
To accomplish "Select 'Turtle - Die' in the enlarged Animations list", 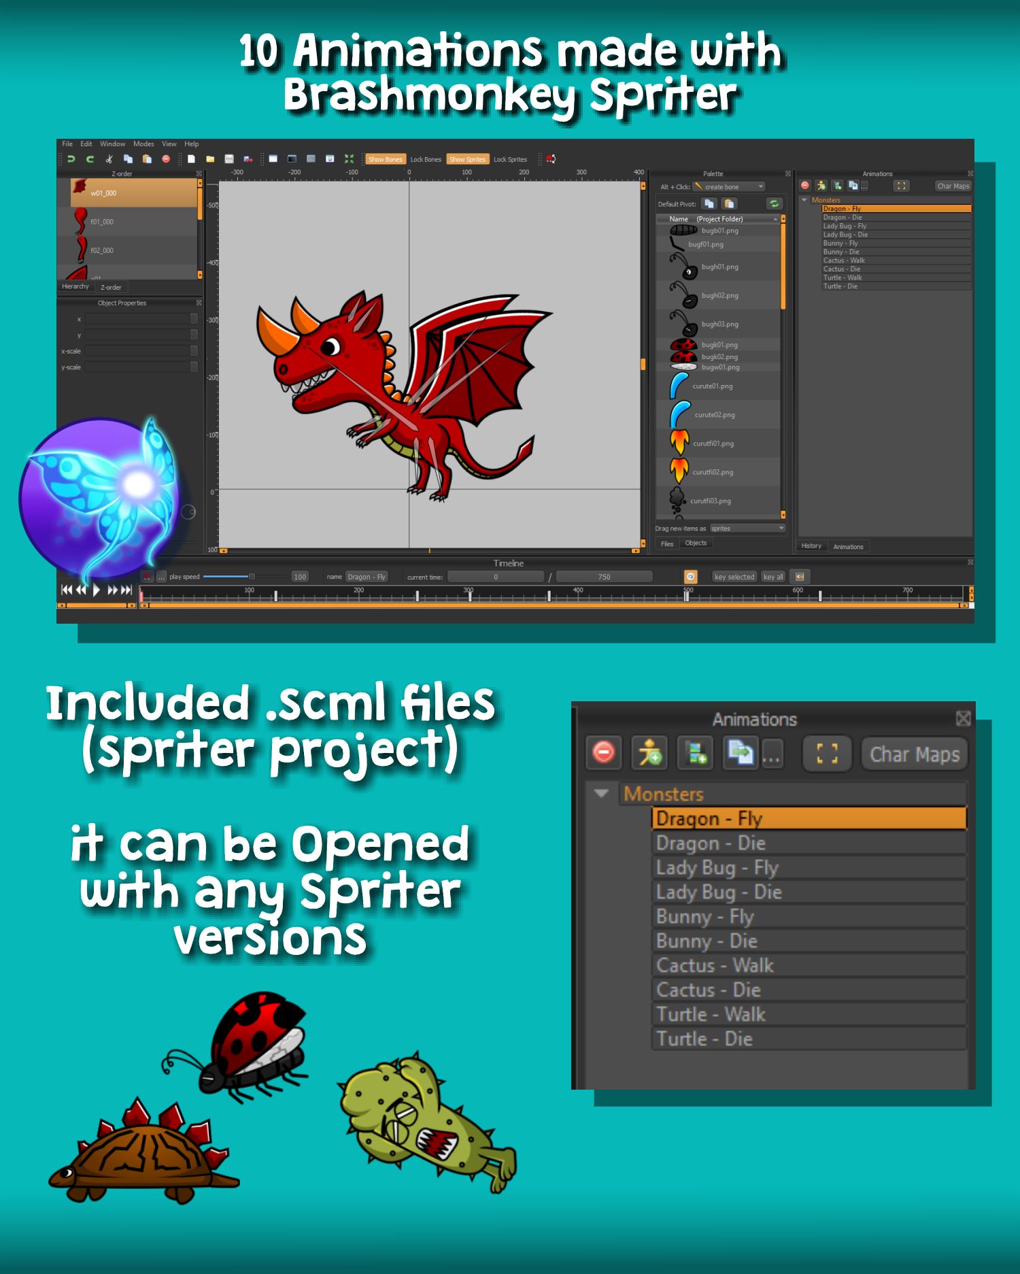I will click(809, 1039).
